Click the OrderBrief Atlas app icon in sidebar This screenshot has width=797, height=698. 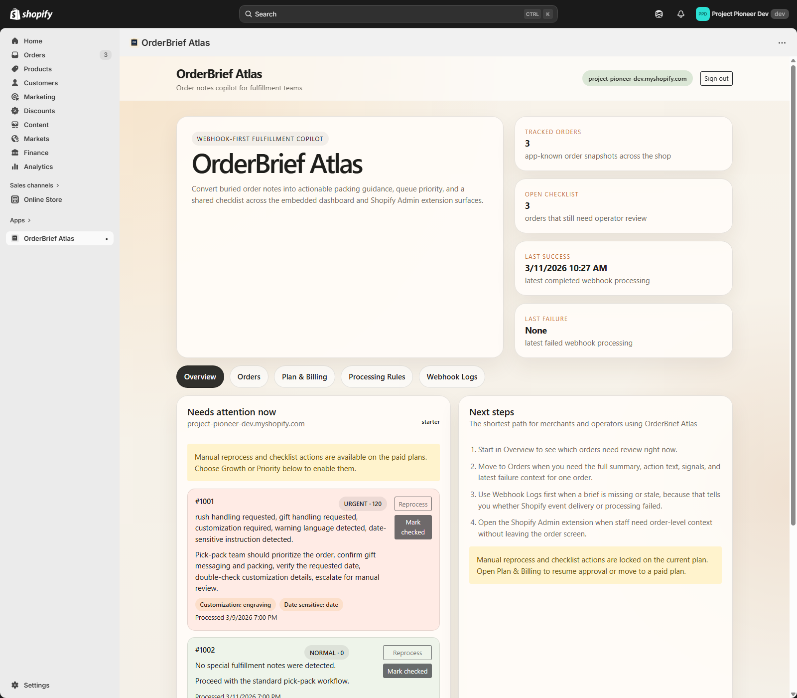[15, 238]
